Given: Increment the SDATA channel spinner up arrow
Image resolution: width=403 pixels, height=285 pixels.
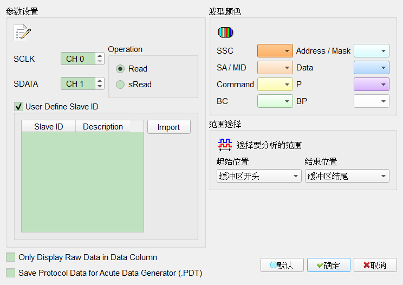Looking at the screenshot, I should tap(100, 80).
